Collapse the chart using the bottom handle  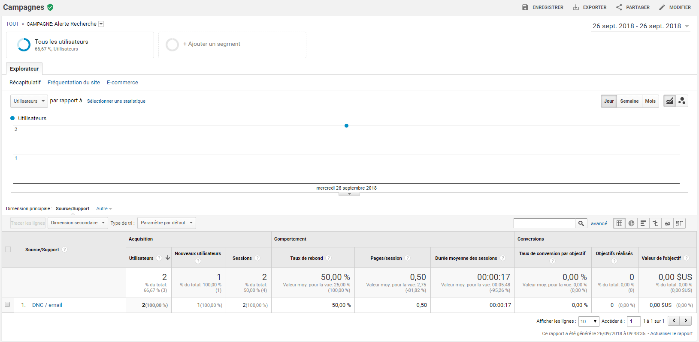click(349, 194)
